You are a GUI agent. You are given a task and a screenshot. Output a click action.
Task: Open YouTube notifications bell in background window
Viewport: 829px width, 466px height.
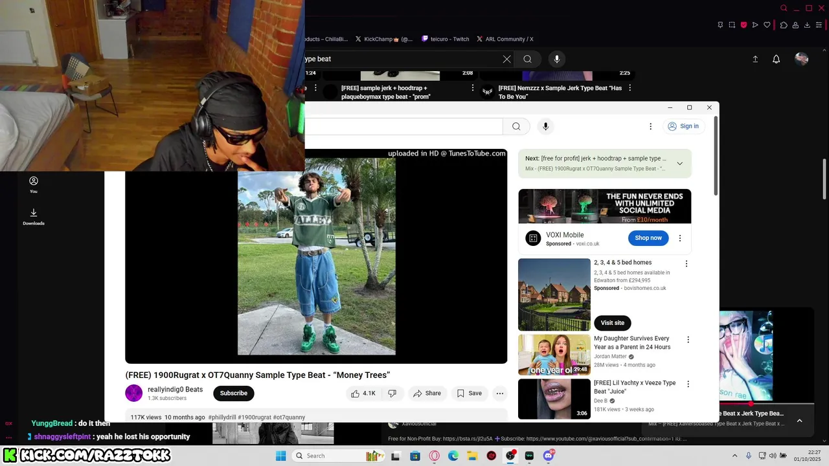[776, 59]
